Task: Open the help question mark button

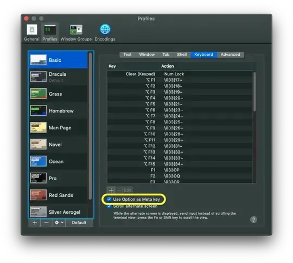Action: [x=253, y=220]
